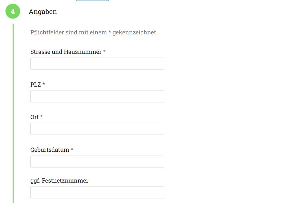Click the required asterisk beside Geburtsdatum
This screenshot has width=308, height=203.
click(x=72, y=150)
